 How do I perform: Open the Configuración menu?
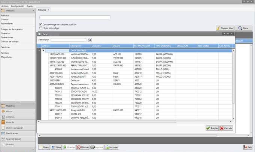tap(18, 6)
